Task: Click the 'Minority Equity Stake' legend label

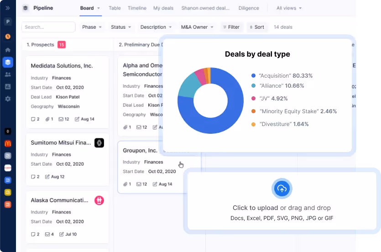Action: (289, 111)
